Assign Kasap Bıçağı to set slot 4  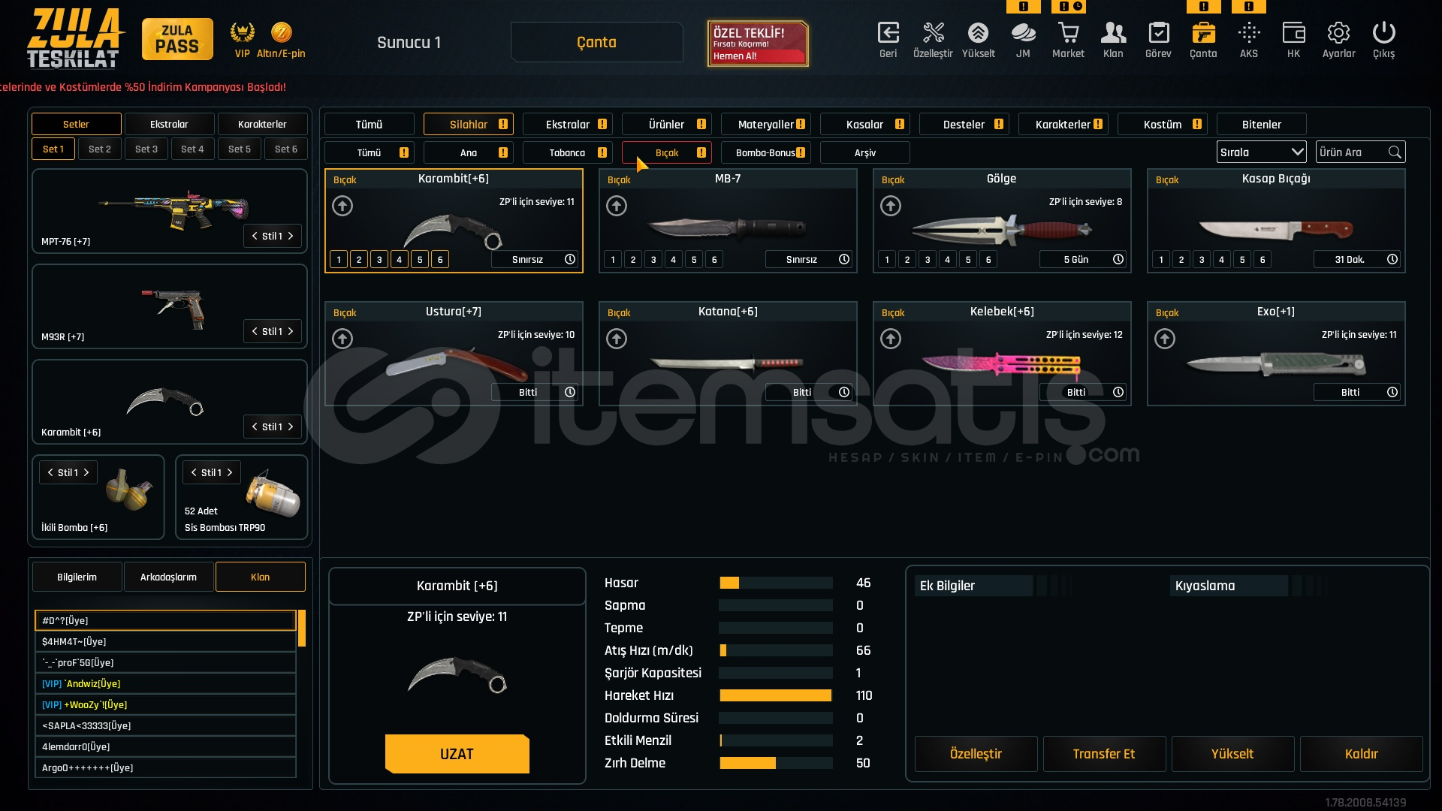pyautogui.click(x=1222, y=259)
